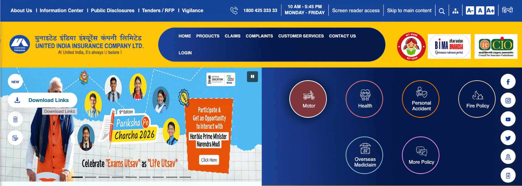The image size is (522, 186).
Task: Open the Public Disclosures link
Action: click(x=112, y=11)
